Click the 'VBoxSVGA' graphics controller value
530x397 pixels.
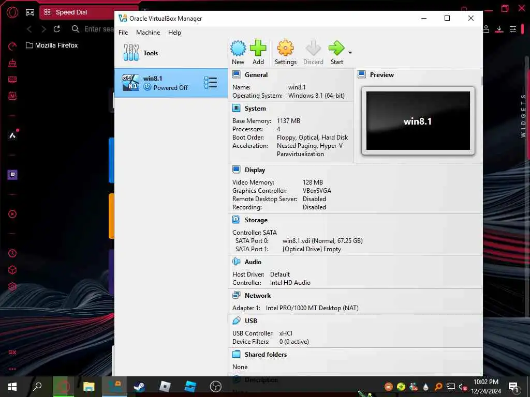(x=317, y=190)
